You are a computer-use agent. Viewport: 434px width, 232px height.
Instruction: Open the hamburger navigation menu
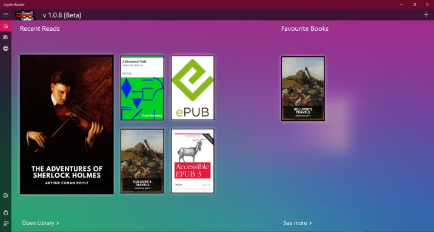[x=5, y=15]
